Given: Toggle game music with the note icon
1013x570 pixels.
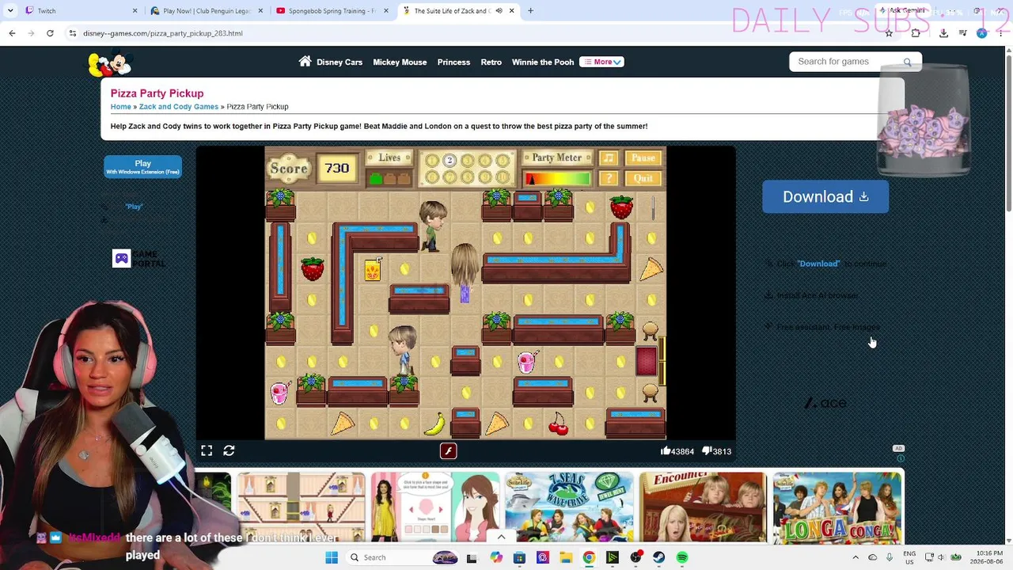Looking at the screenshot, I should (608, 158).
